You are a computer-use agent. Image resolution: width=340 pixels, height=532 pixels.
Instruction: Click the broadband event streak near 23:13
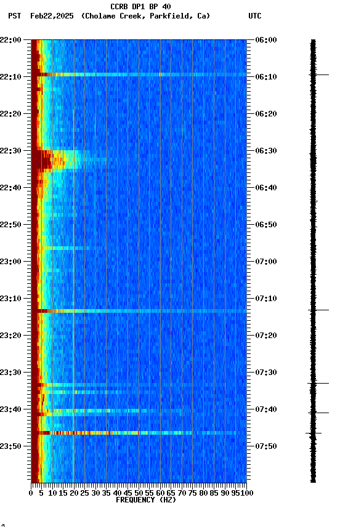point(139,311)
